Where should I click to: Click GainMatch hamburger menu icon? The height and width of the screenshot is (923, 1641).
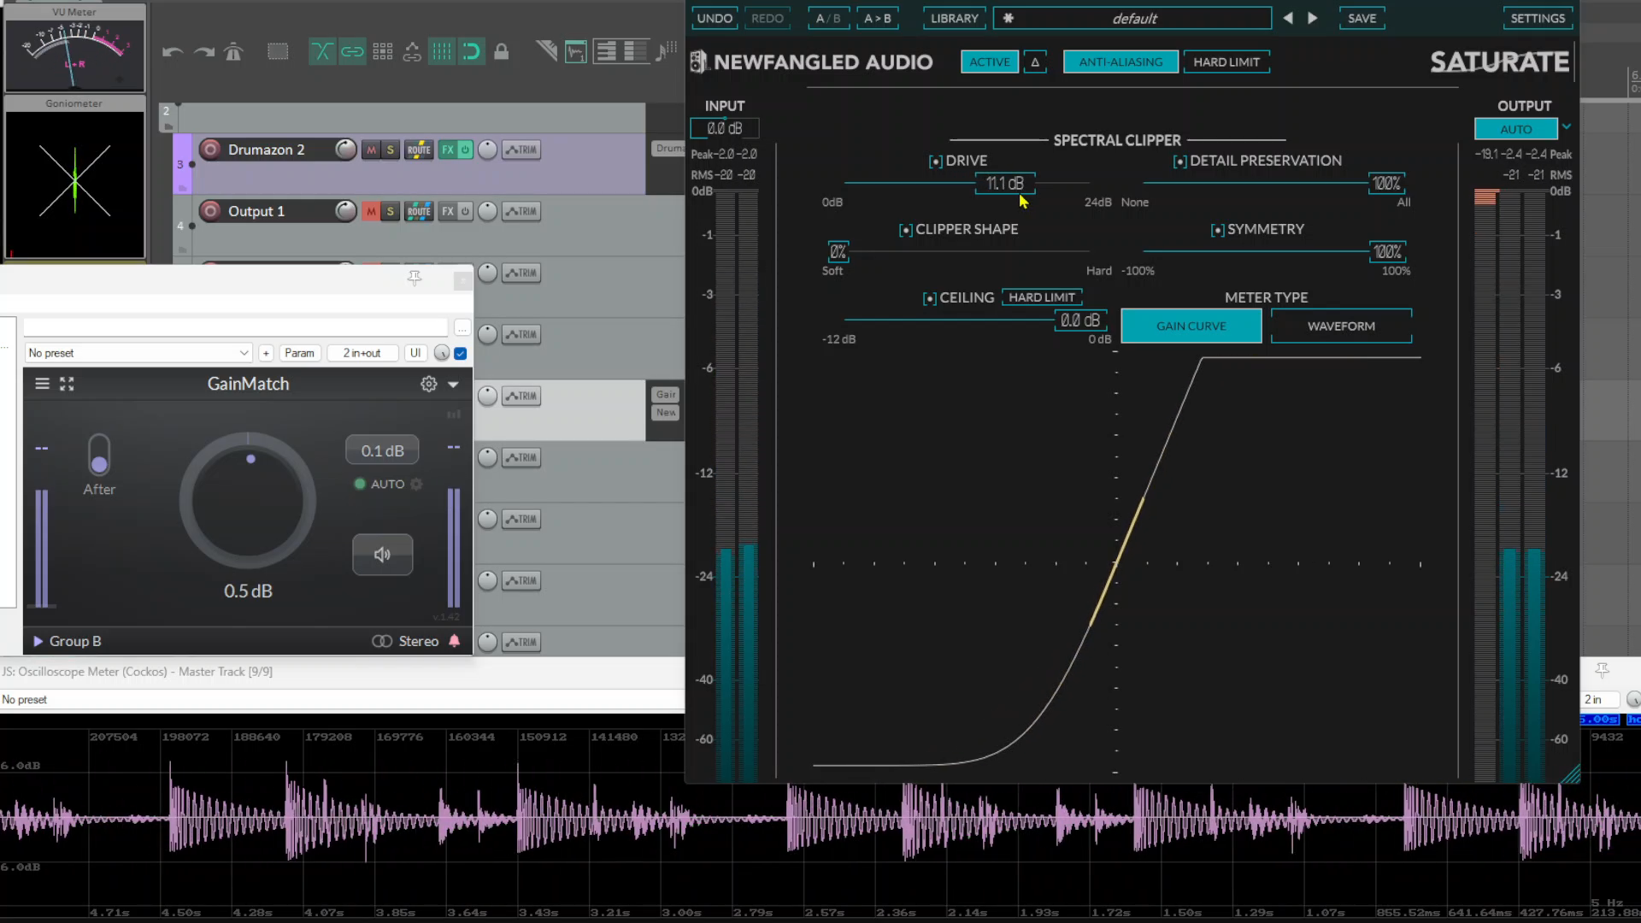click(42, 385)
